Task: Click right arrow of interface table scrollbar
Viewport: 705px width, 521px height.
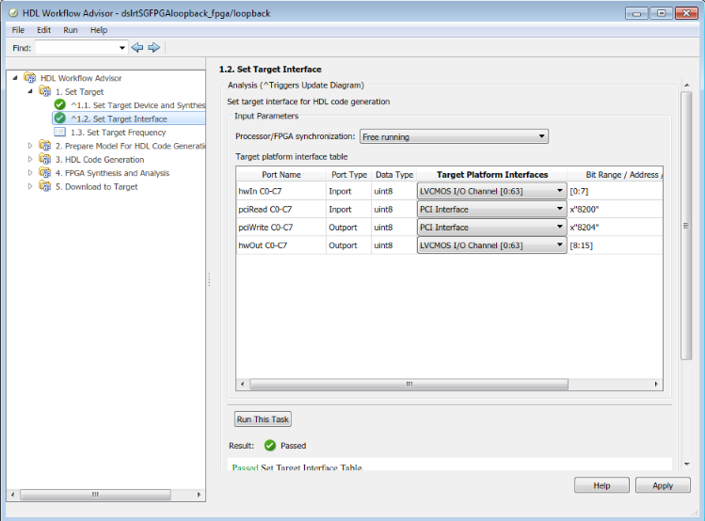Action: tap(656, 384)
